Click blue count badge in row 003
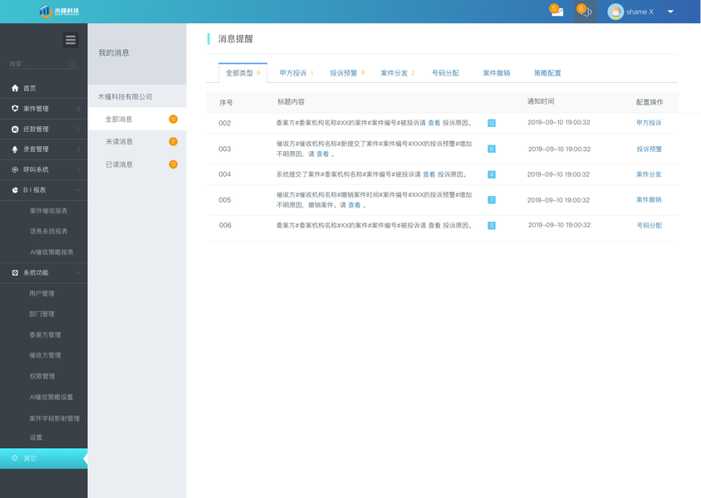This screenshot has height=498, width=701. tap(492, 149)
